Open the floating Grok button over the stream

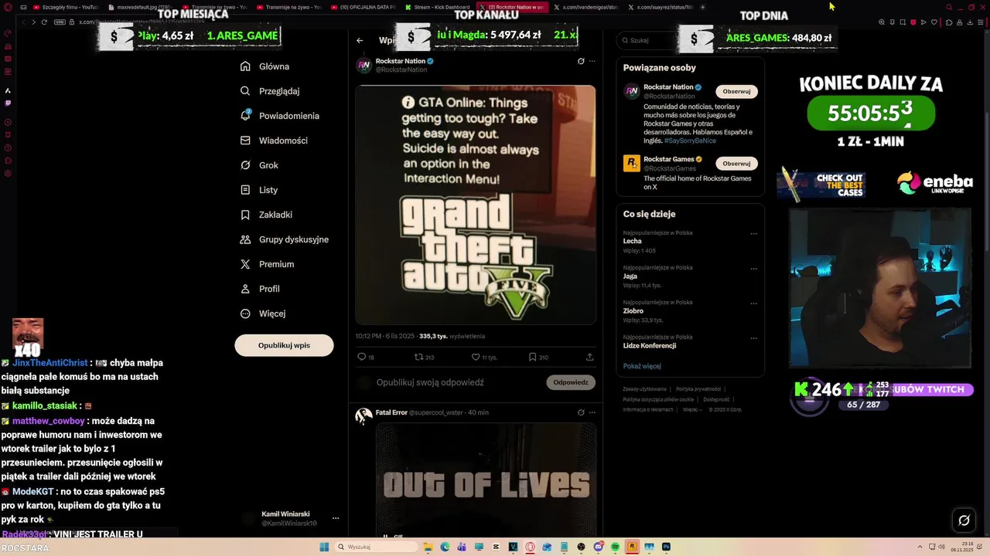tap(964, 520)
